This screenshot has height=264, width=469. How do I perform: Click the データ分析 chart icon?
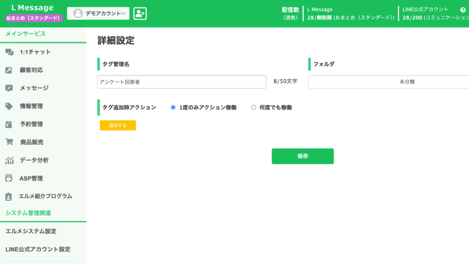tap(9, 160)
